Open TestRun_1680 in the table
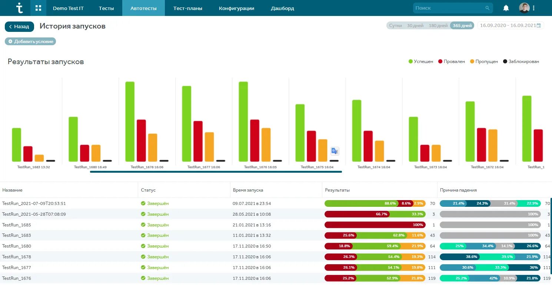This screenshot has width=552, height=285. click(17, 246)
